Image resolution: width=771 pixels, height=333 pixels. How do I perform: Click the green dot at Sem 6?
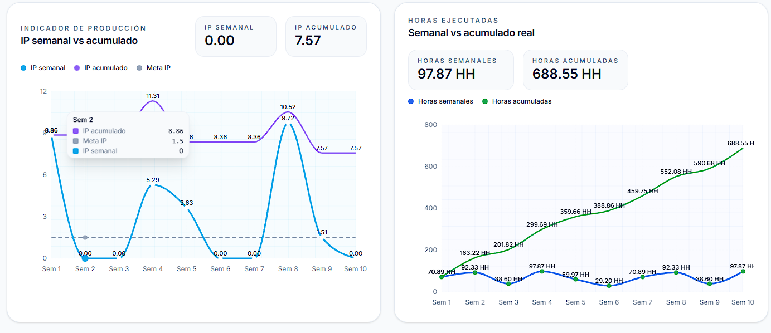pyautogui.click(x=609, y=286)
